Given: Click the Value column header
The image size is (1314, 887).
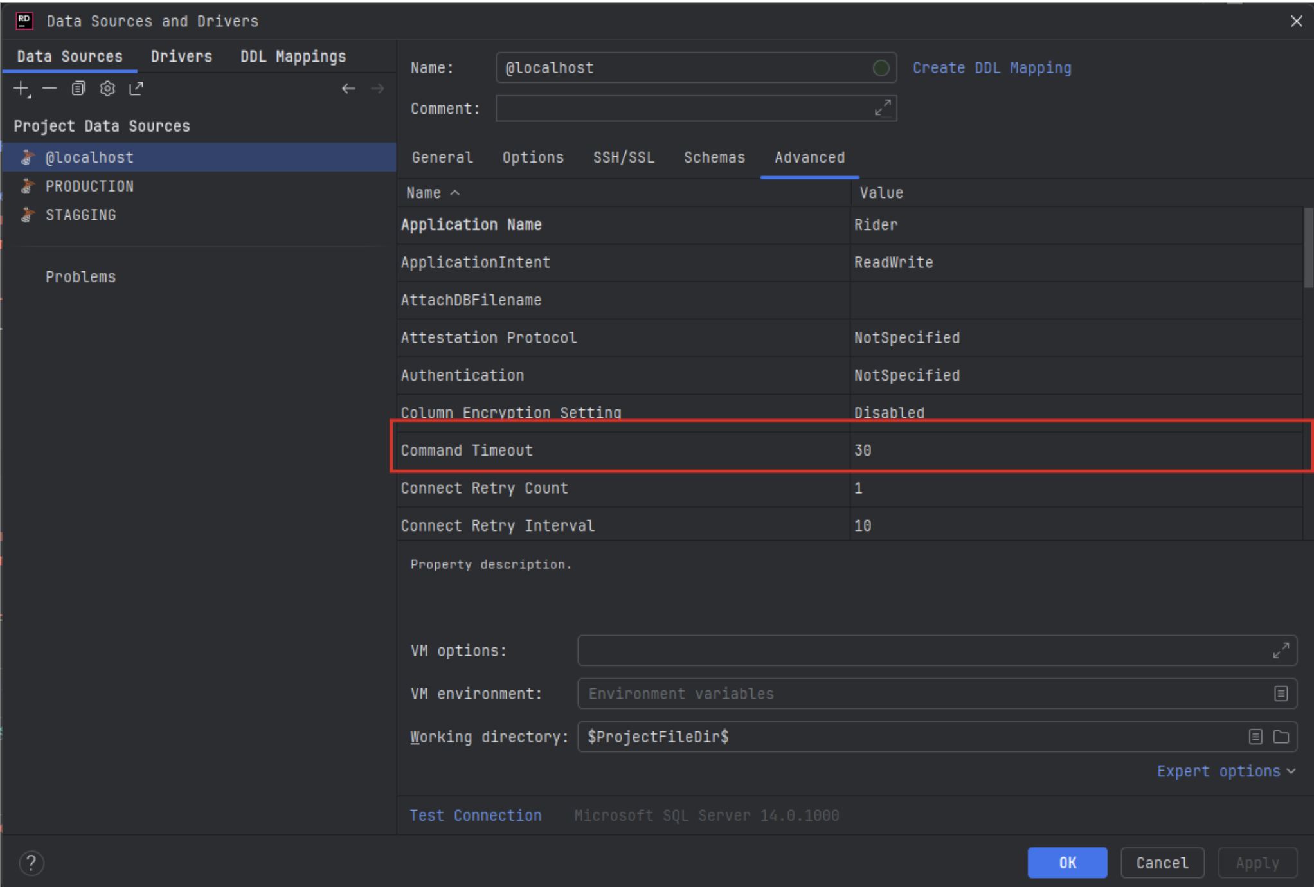Looking at the screenshot, I should pos(1077,193).
